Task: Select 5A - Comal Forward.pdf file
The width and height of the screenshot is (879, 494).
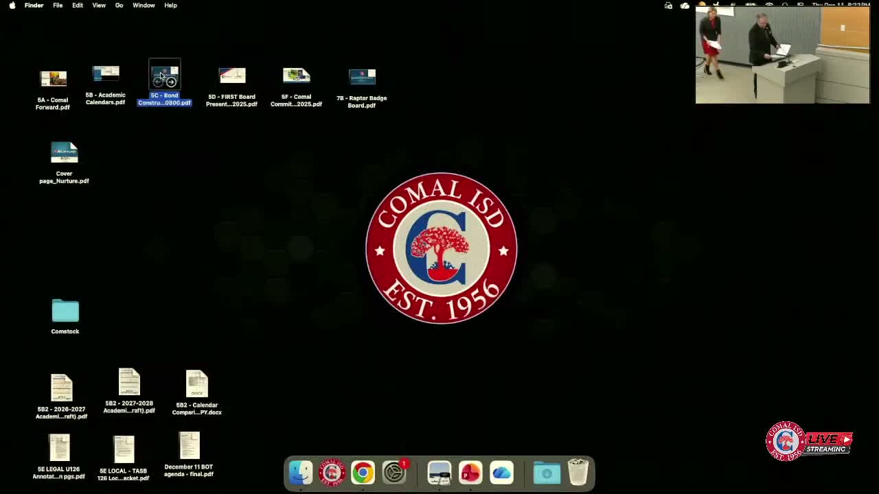Action: point(53,80)
